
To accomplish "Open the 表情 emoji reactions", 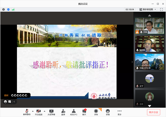I will pos(108,112).
